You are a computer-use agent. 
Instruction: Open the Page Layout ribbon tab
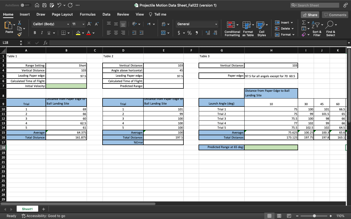point(62,14)
